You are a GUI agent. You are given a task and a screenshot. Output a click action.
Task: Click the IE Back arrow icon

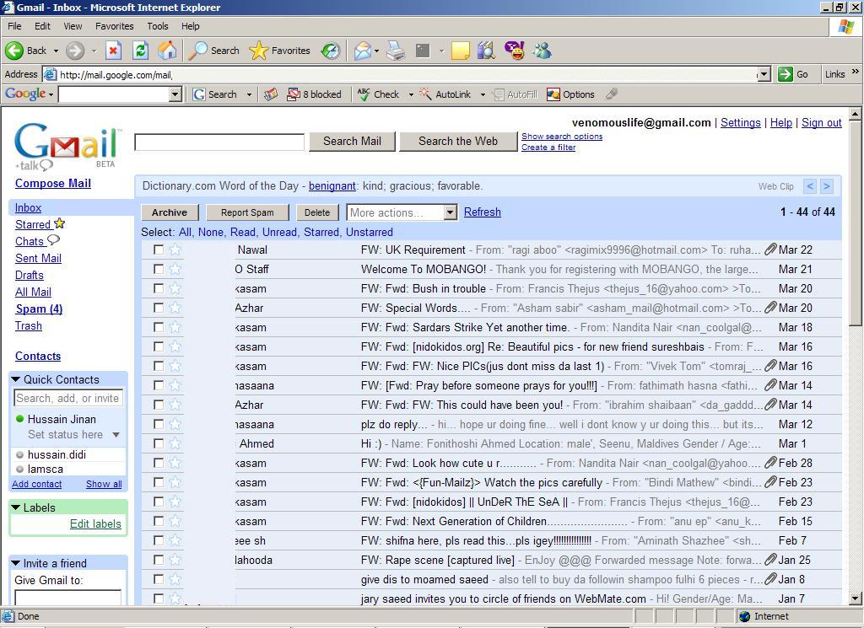click(14, 51)
